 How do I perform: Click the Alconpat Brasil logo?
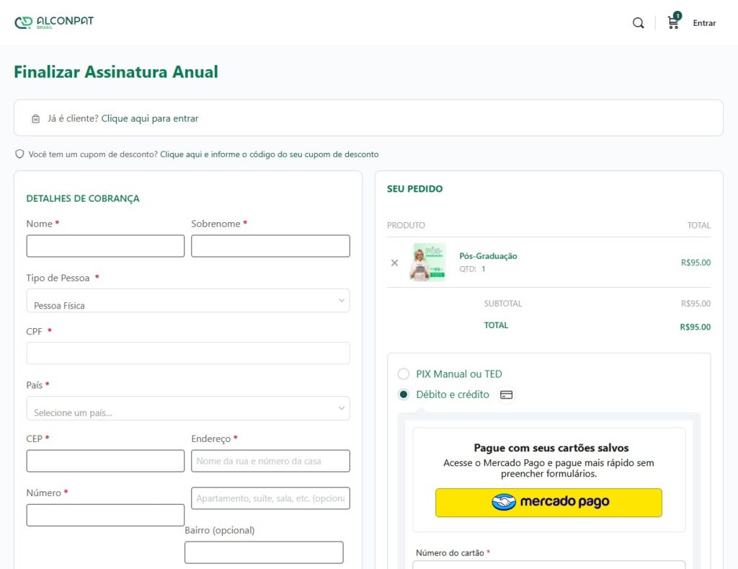54,22
